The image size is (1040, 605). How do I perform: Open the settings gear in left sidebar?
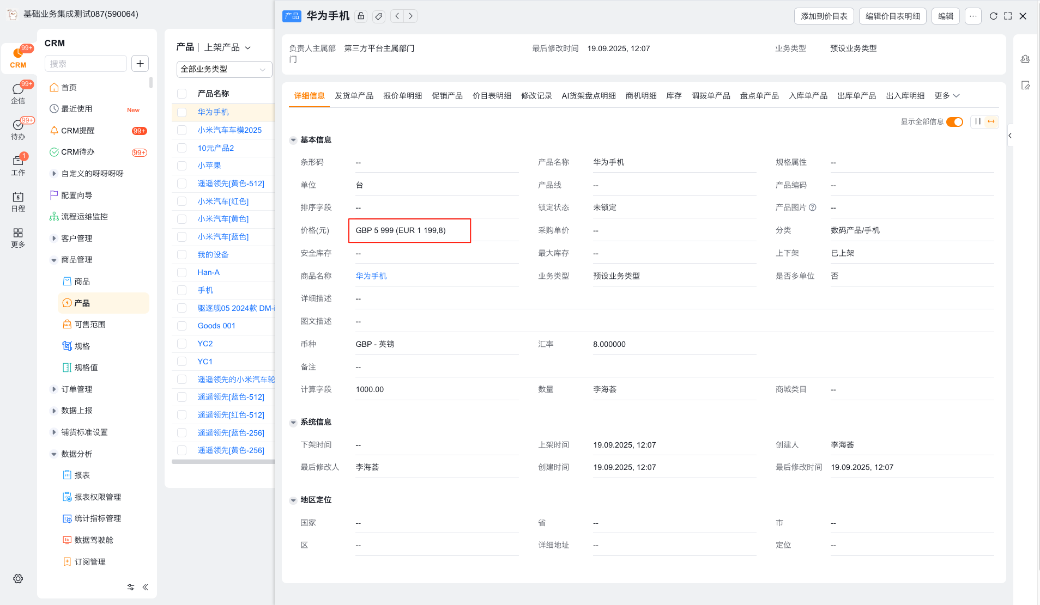tap(18, 578)
